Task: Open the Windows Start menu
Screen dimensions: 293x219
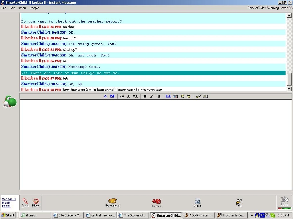Action: click(x=8, y=215)
